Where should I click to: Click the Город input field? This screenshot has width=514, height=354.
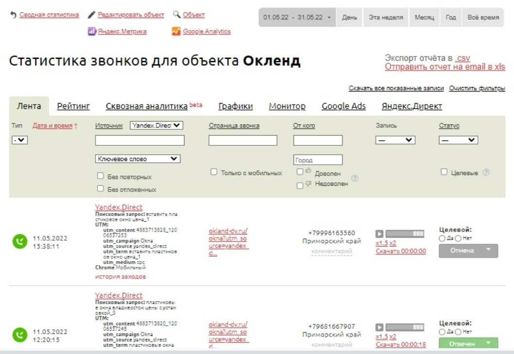point(318,160)
